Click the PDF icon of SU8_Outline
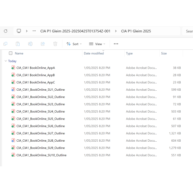 click(13, 141)
